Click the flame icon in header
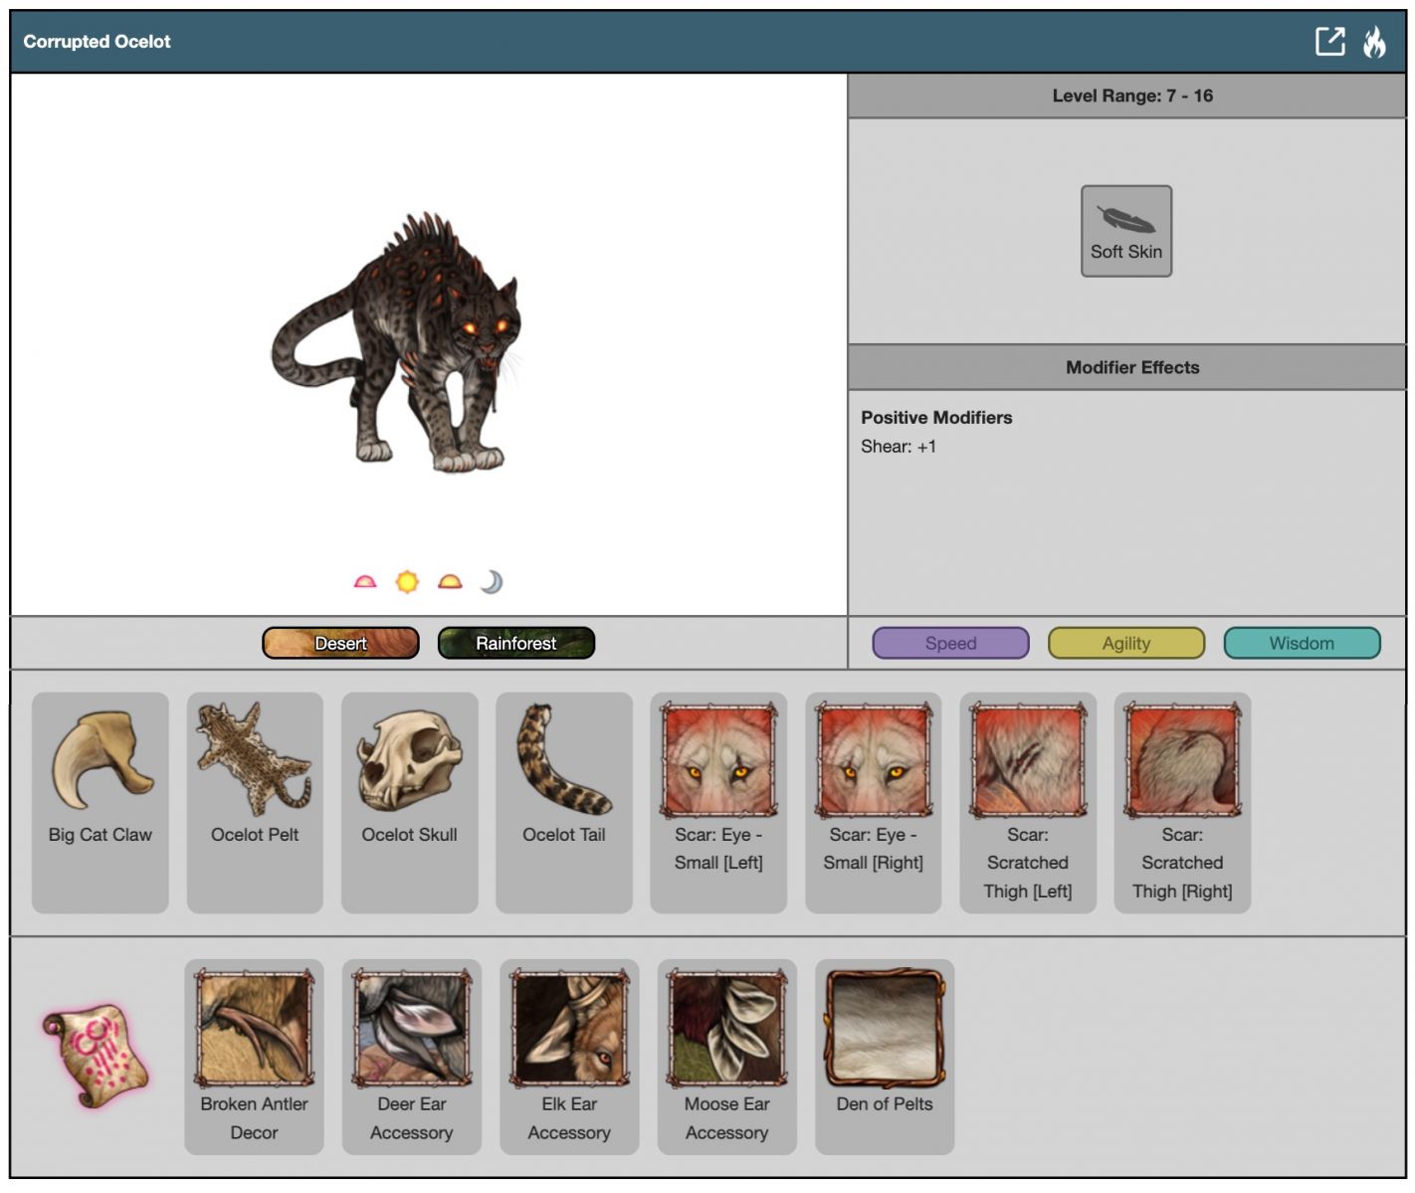 point(1374,42)
